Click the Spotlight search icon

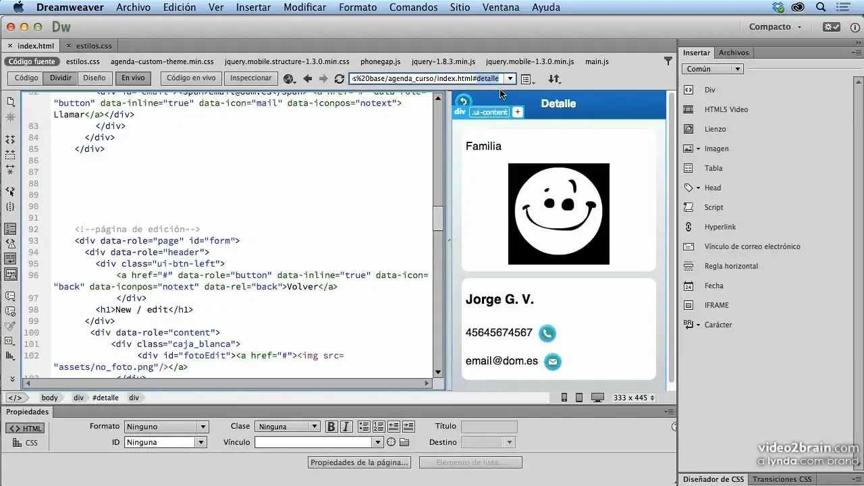click(x=821, y=7)
